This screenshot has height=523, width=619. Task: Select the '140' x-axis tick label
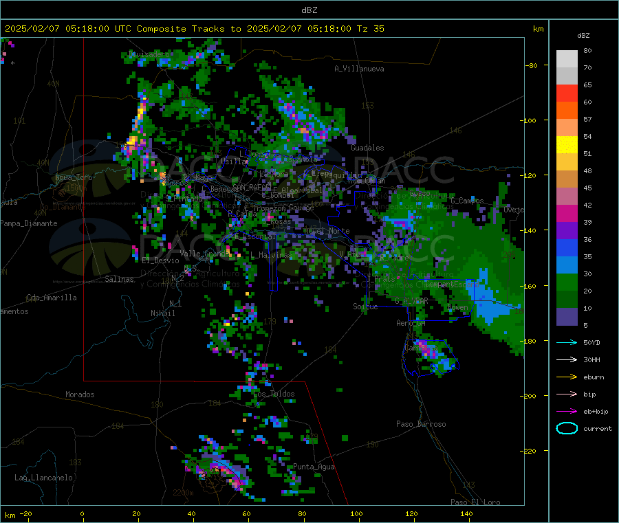466,514
